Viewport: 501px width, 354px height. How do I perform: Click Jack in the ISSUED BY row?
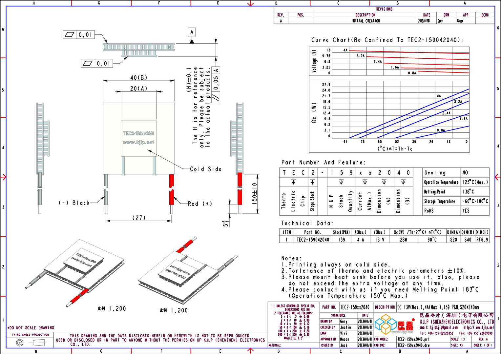344,345
